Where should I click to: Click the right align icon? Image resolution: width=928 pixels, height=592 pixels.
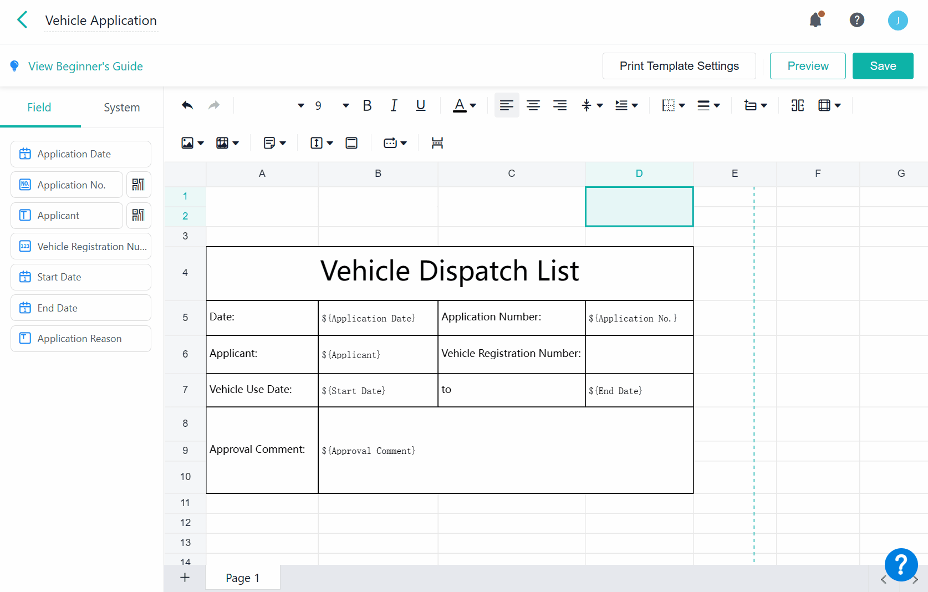(560, 105)
